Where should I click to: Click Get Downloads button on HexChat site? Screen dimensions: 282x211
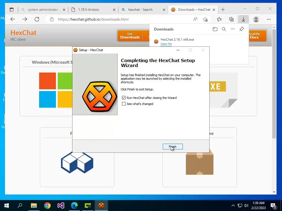pos(130,35)
